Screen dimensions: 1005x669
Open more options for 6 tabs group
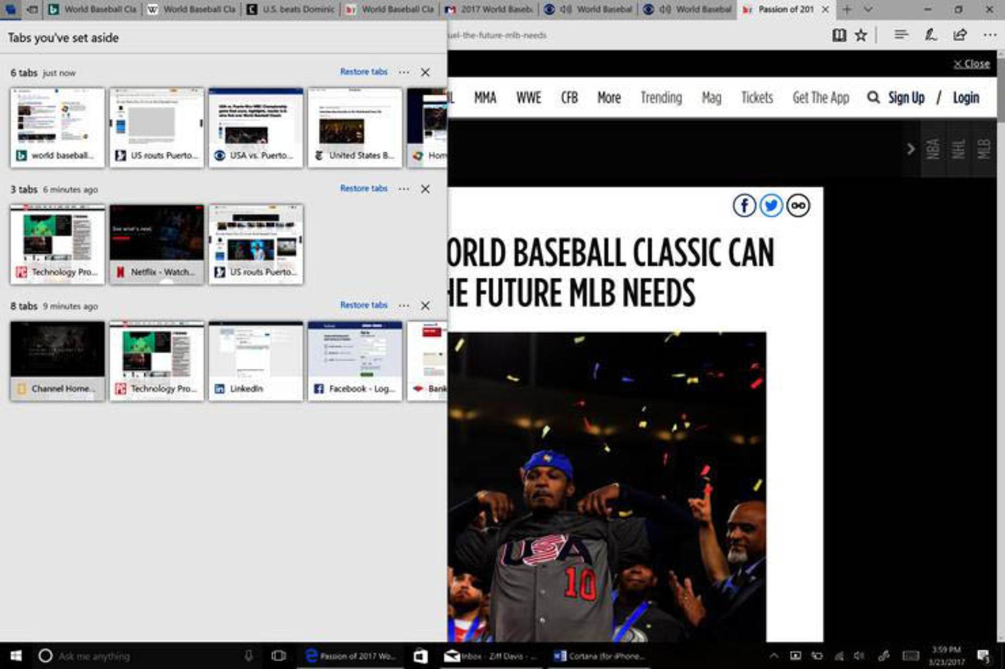pos(404,72)
